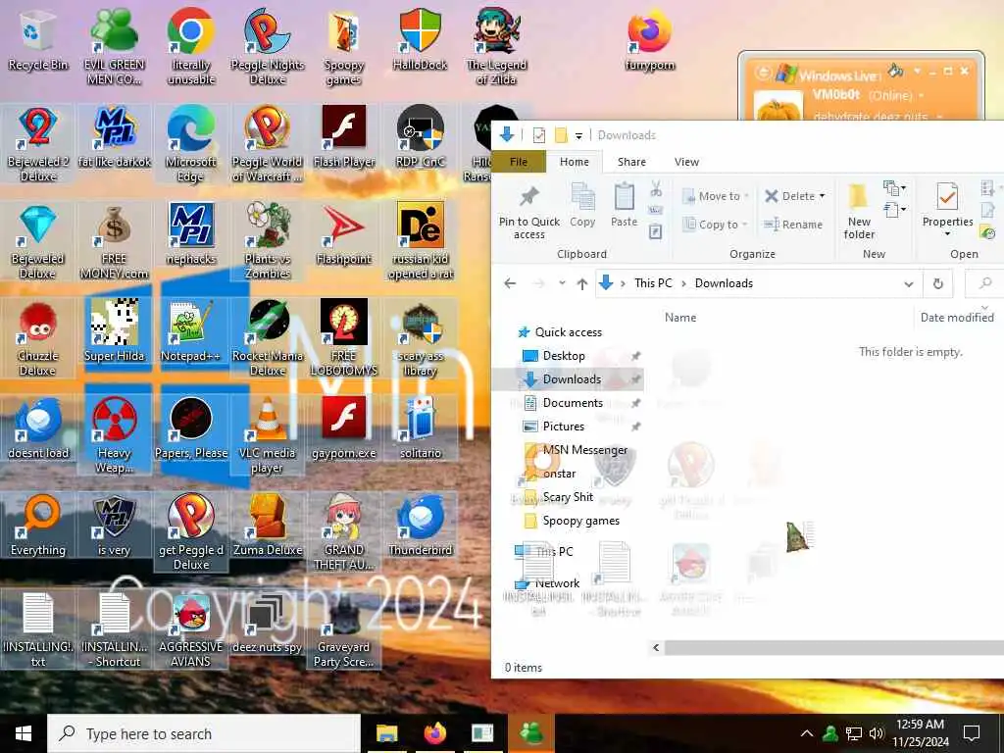The height and width of the screenshot is (753, 1004).
Task: Select the Graveyard Party Scre... icon
Action: pyautogui.click(x=344, y=630)
